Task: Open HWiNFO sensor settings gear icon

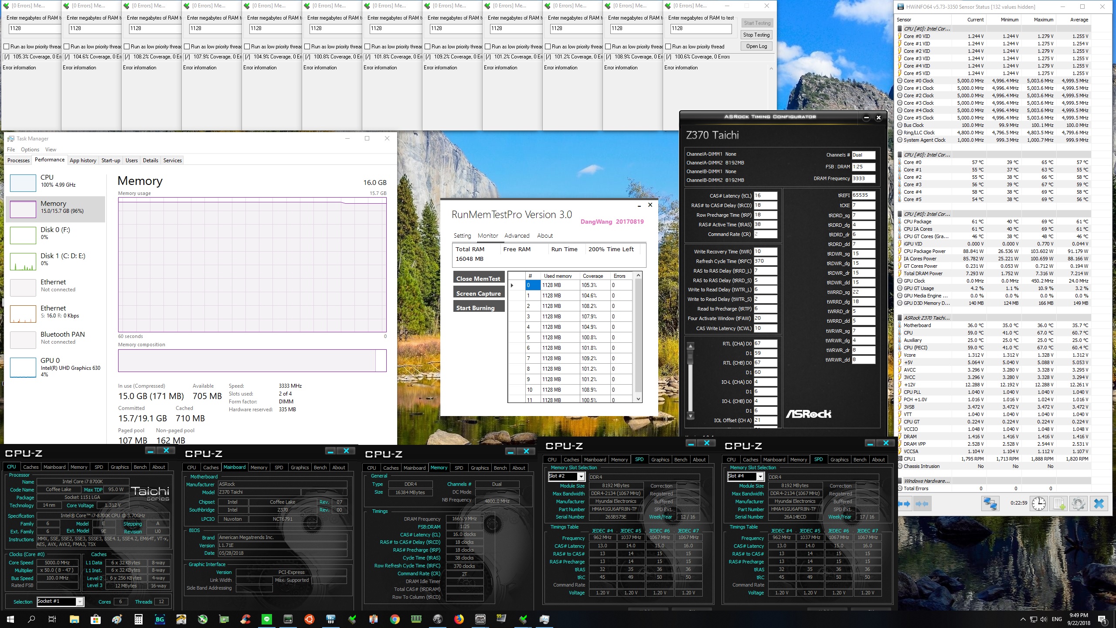Action: [1078, 504]
